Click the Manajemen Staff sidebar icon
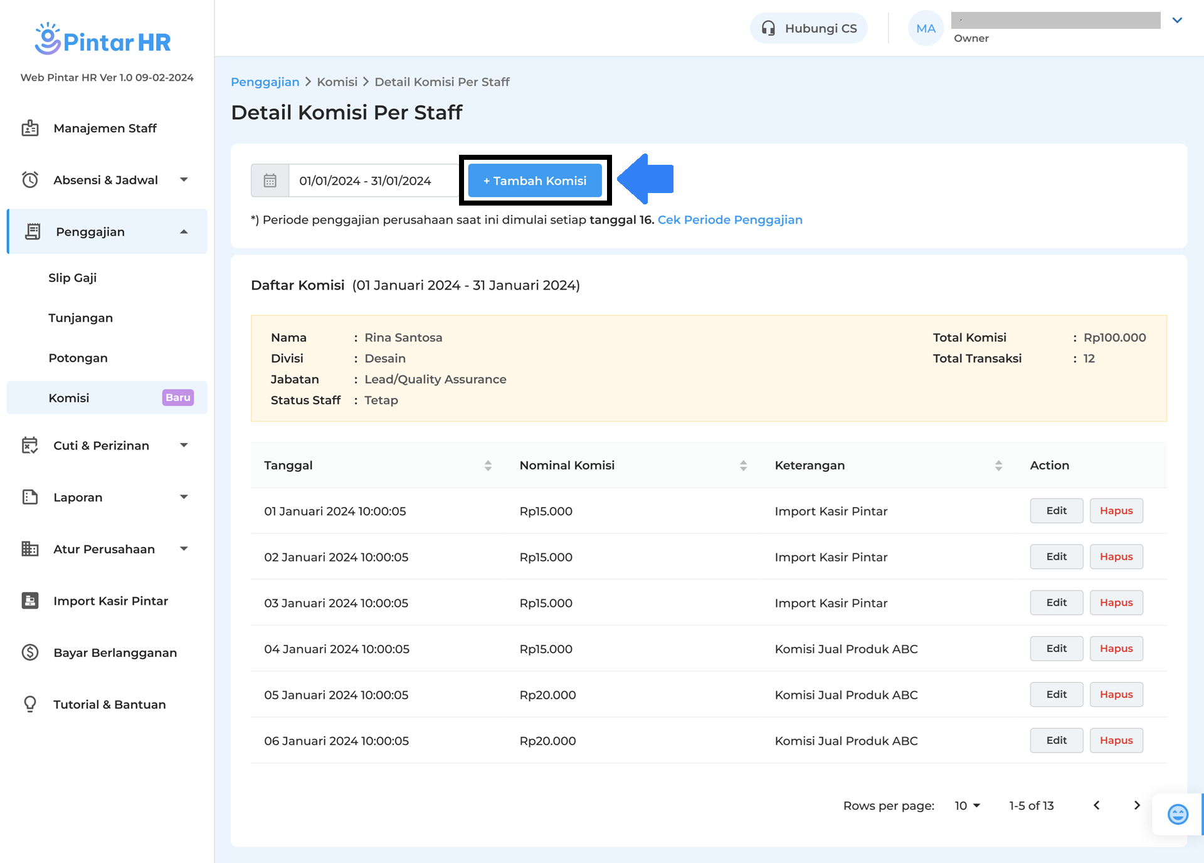This screenshot has width=1204, height=863. [30, 128]
